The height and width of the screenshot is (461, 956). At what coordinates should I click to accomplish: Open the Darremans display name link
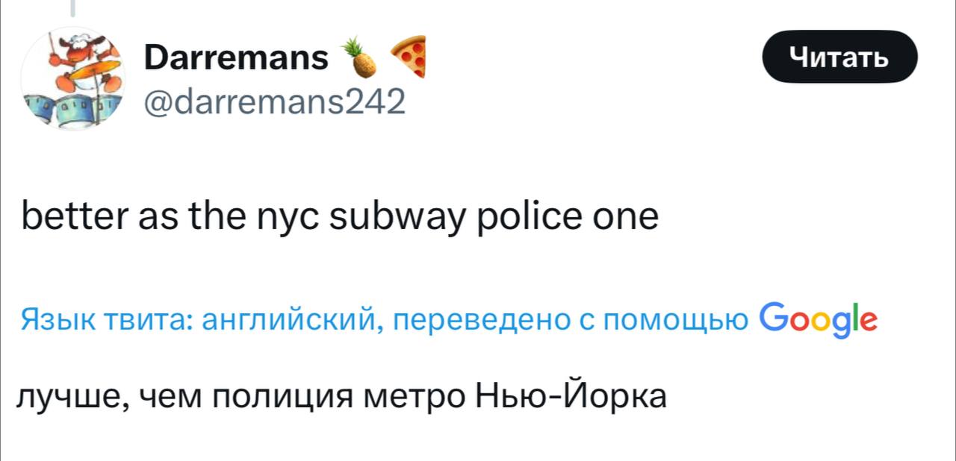[x=235, y=58]
